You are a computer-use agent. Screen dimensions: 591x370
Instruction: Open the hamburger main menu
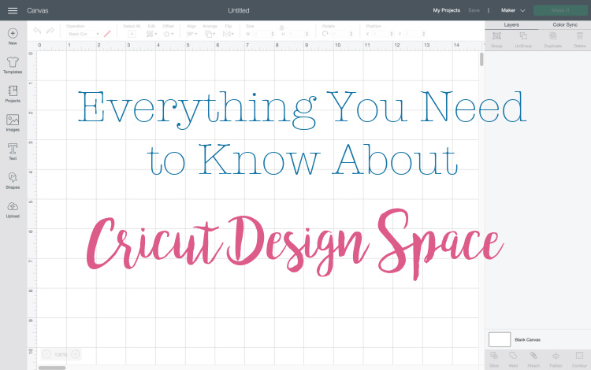pos(13,10)
